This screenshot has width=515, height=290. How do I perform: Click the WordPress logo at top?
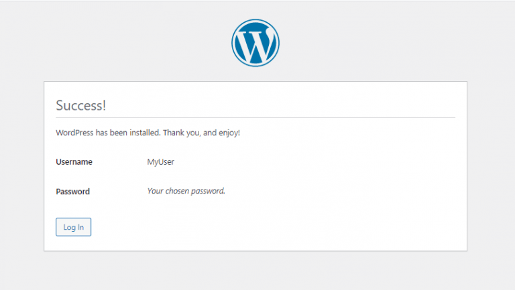255,43
